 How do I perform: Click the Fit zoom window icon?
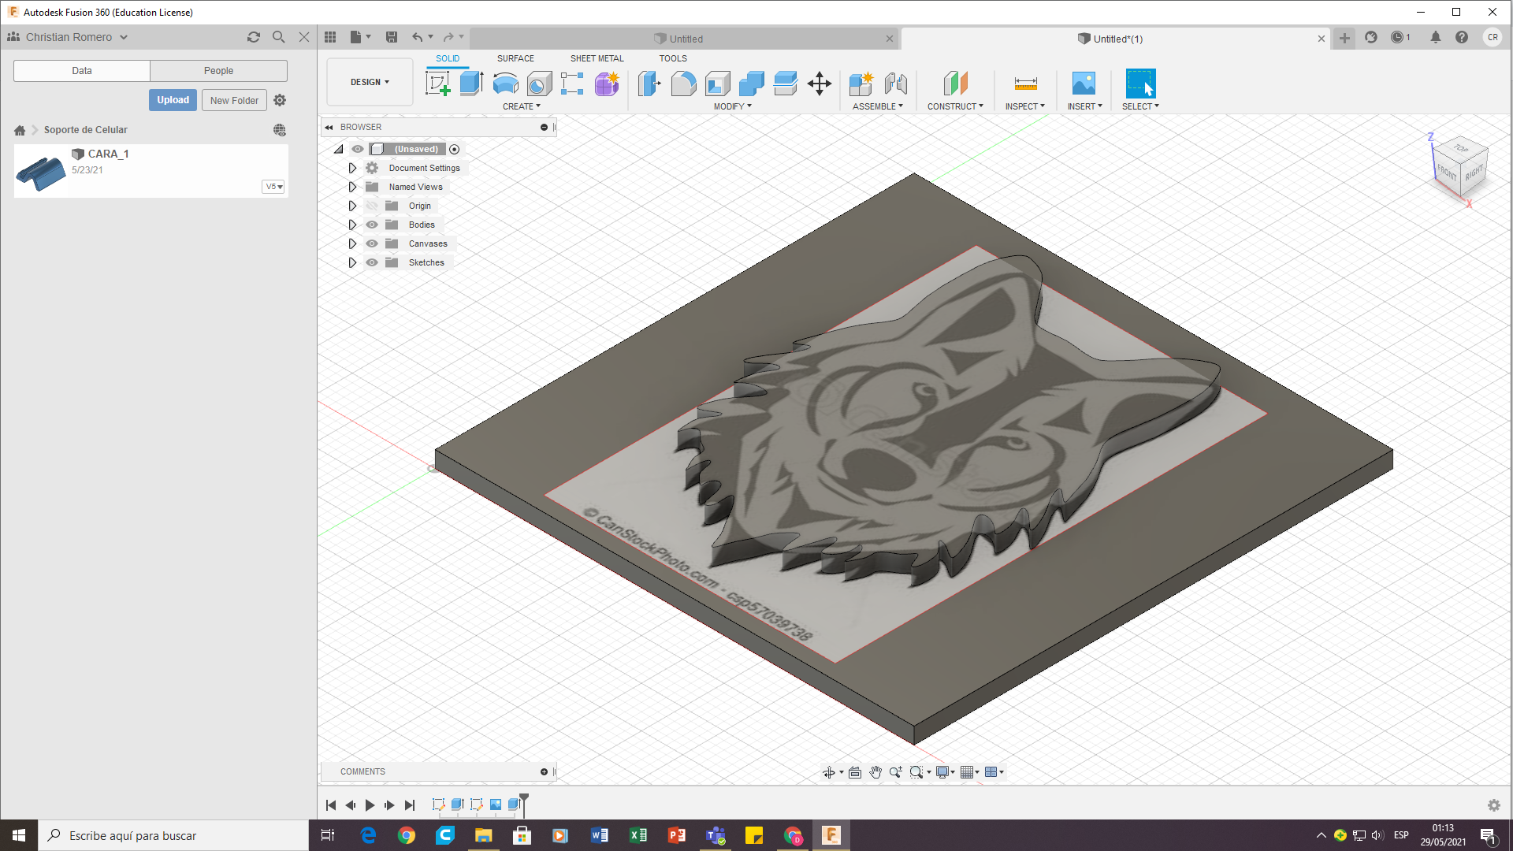916,772
